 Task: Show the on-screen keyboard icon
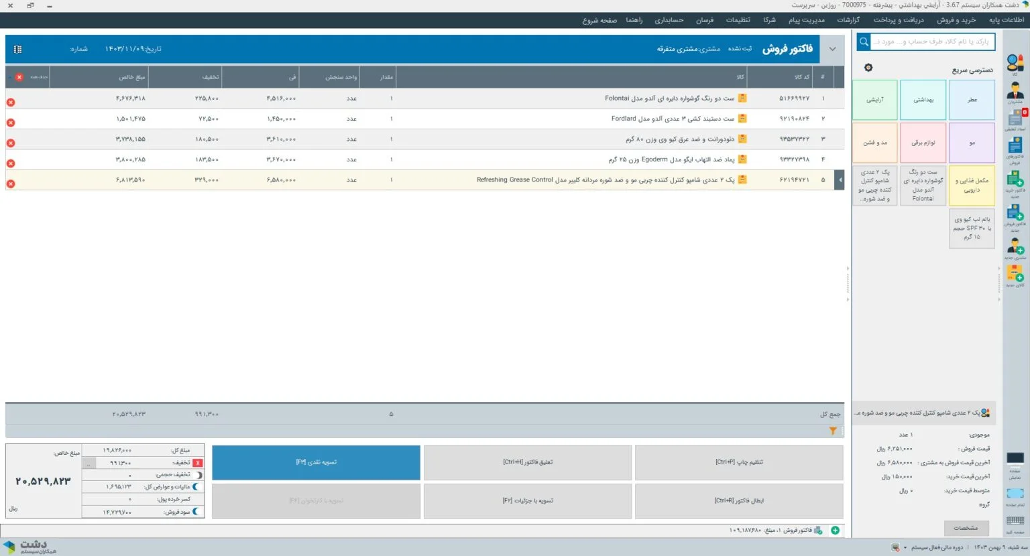pos(1015,524)
